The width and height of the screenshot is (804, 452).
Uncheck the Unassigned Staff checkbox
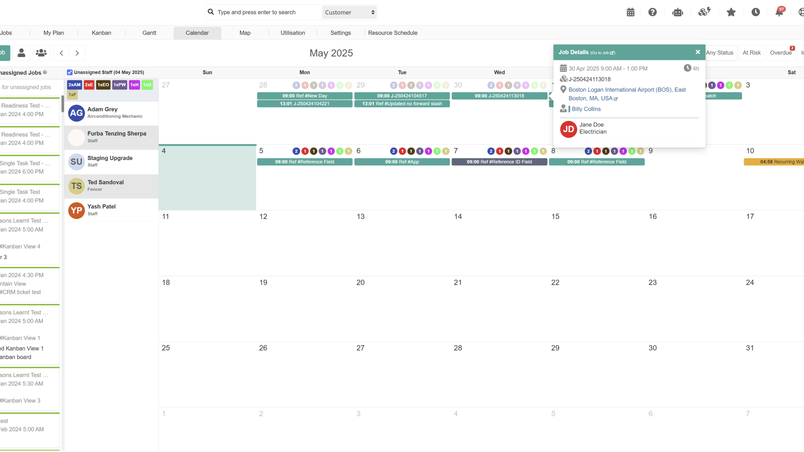(70, 73)
